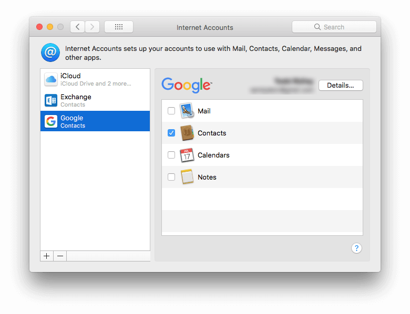The width and height of the screenshot is (410, 314).
Task: Click the Notes notepad icon
Action: point(187,177)
